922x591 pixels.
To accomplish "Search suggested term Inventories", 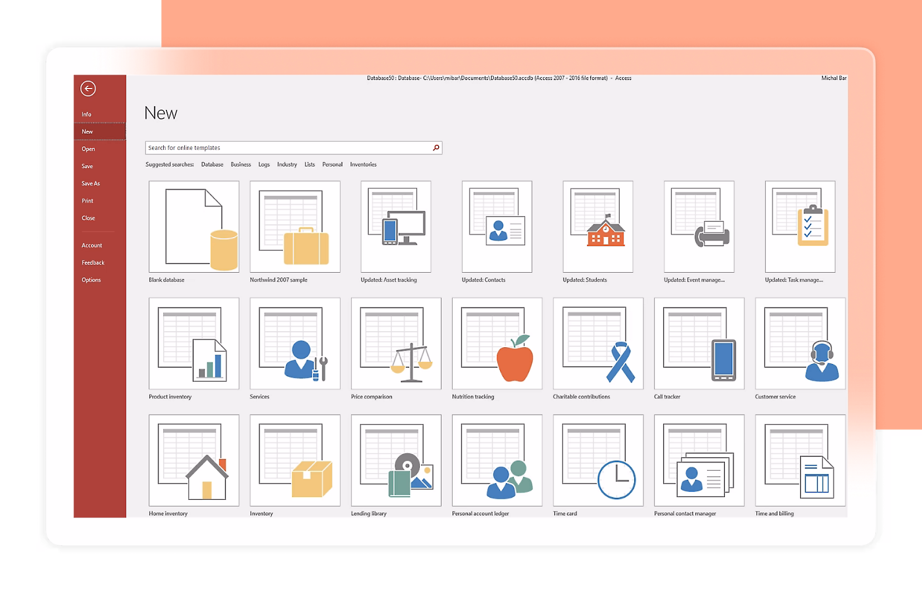I will [363, 164].
